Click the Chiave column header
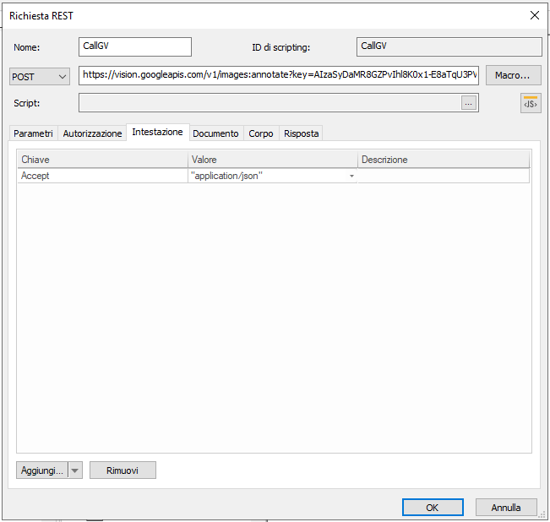550x522 pixels. click(102, 160)
